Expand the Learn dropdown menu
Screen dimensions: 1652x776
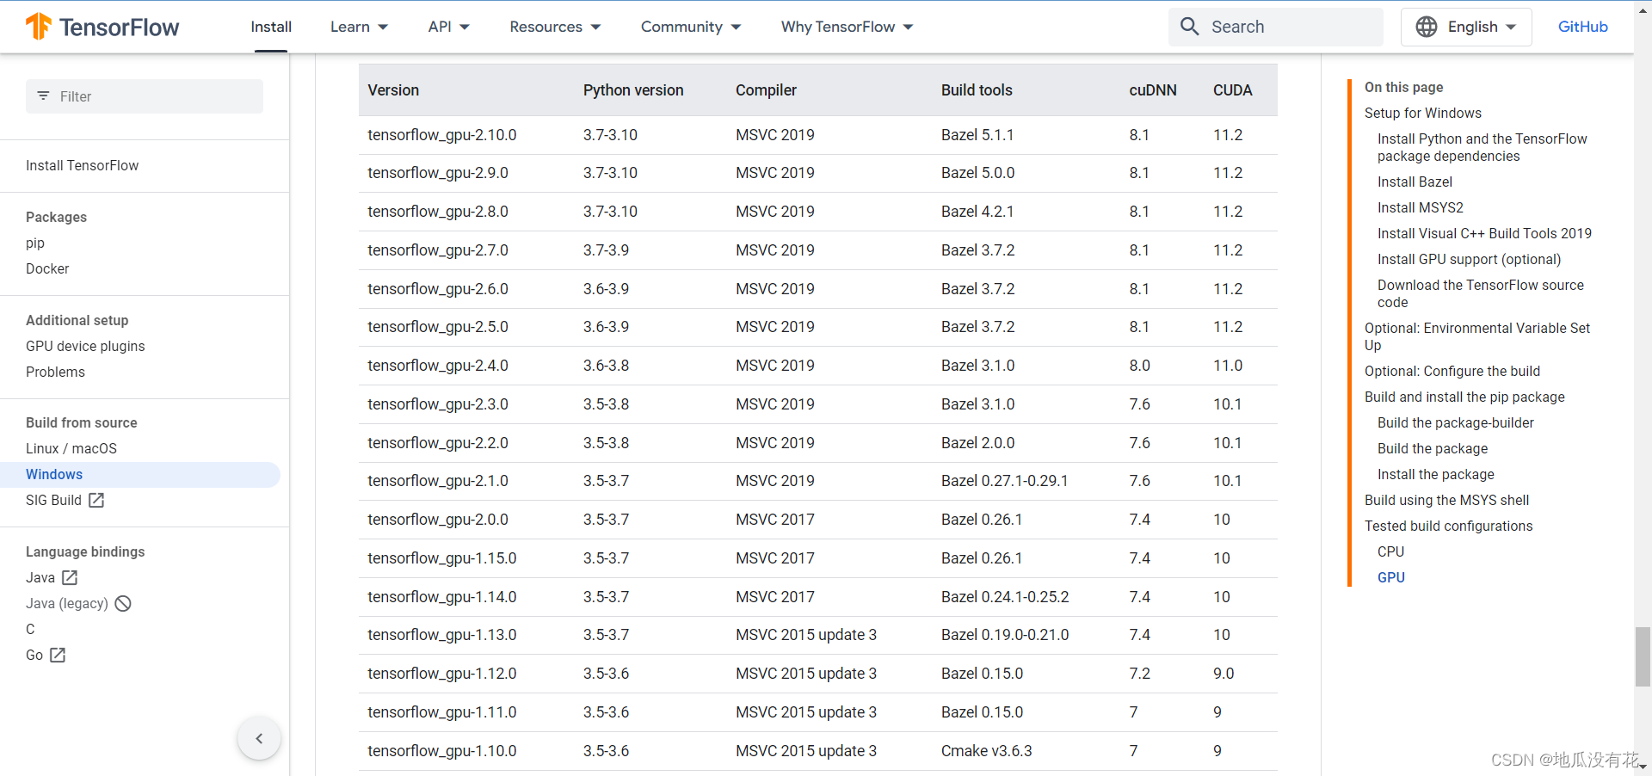(x=359, y=27)
